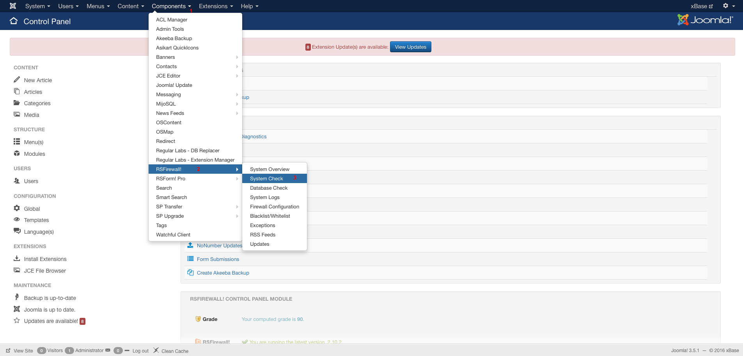Viewport: 743px width, 356px height.
Task: Open the settings gear menu icon
Action: coord(725,6)
